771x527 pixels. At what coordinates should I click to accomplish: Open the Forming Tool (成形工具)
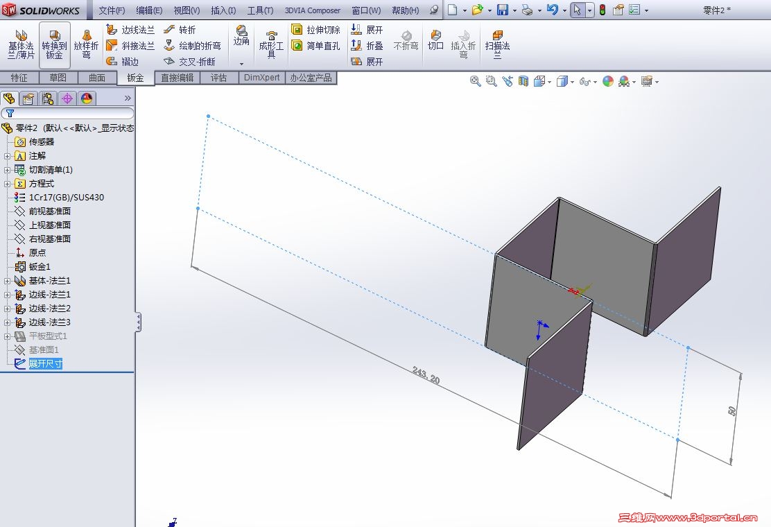click(x=271, y=45)
